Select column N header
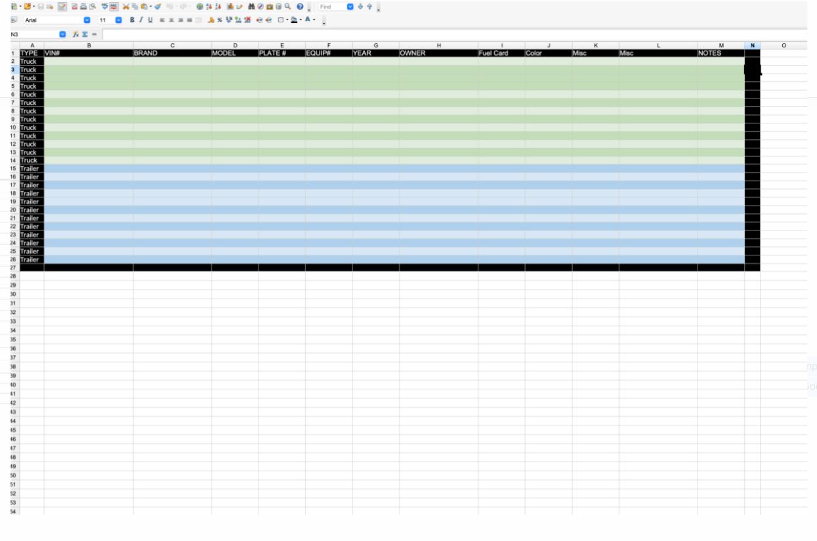Image resolution: width=817 pixels, height=541 pixels. coord(752,45)
